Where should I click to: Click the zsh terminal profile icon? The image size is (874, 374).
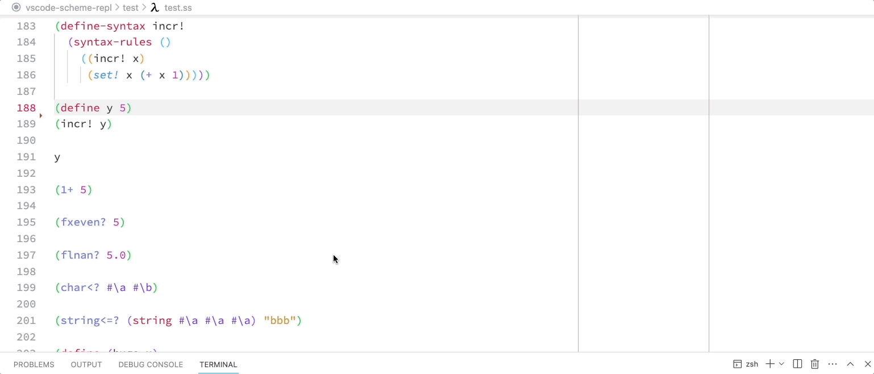737,364
